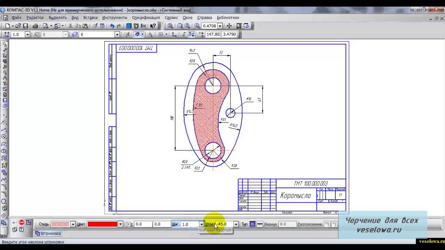The height and width of the screenshot is (250, 445).
Task: Open the variables f(x) tool
Action: point(143,26)
